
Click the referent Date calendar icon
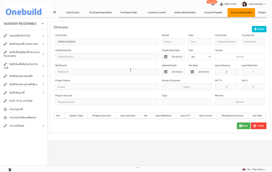[x=166, y=72]
